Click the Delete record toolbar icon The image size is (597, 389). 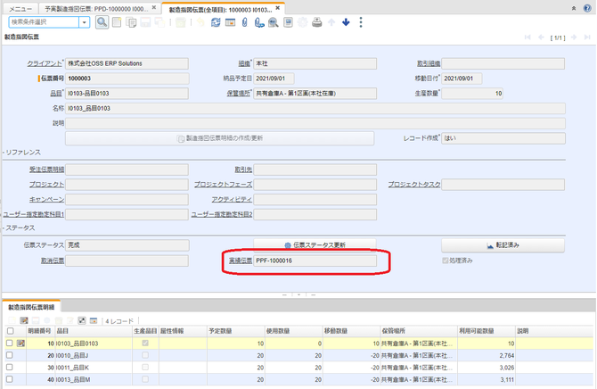(x=181, y=22)
